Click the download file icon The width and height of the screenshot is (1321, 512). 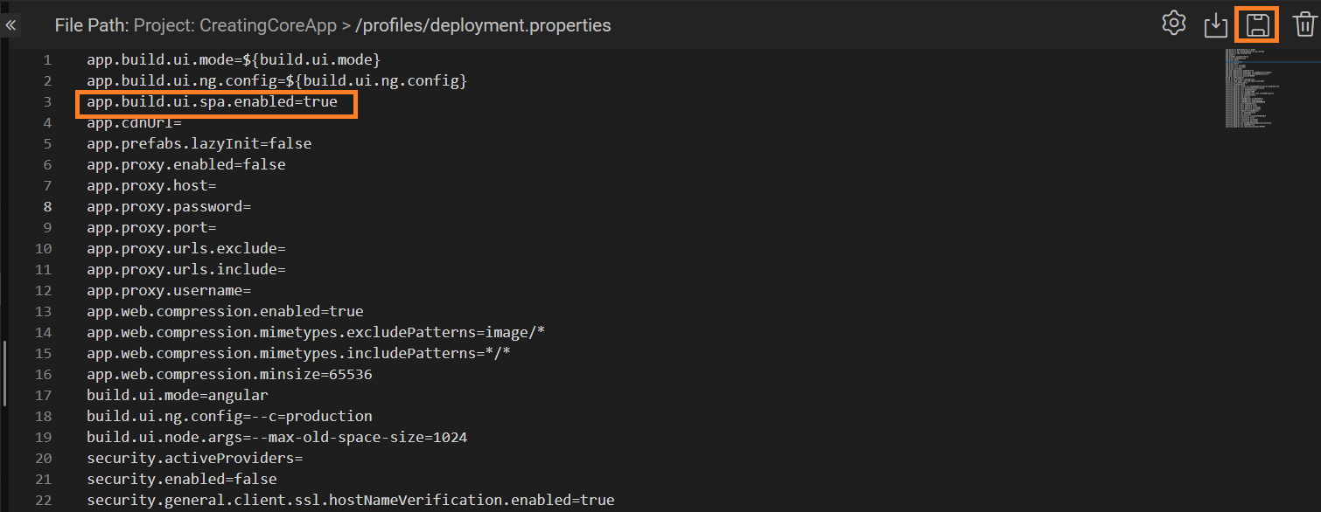pyautogui.click(x=1216, y=25)
